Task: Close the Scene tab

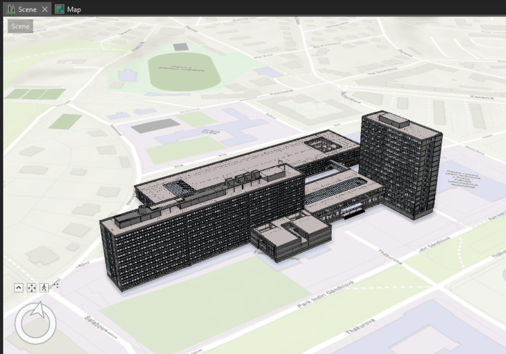Action: click(45, 9)
